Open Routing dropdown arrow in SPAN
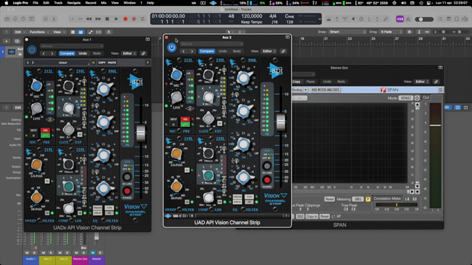Viewport: 472px width, 265px height. click(x=305, y=90)
